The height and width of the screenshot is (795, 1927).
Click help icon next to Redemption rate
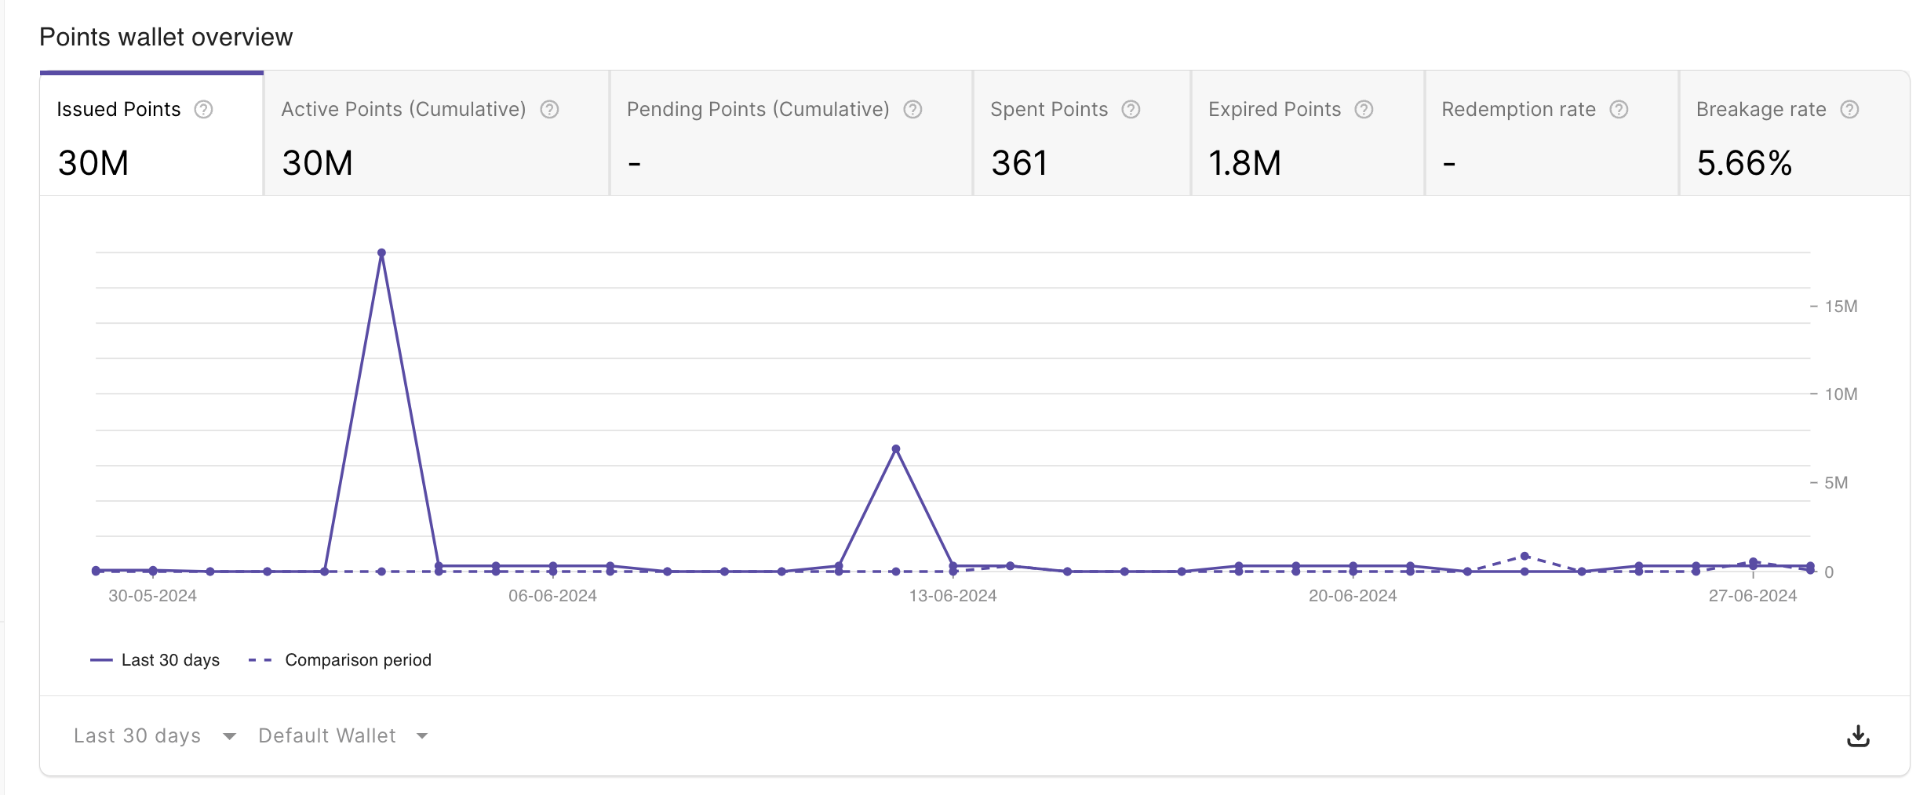click(1619, 110)
